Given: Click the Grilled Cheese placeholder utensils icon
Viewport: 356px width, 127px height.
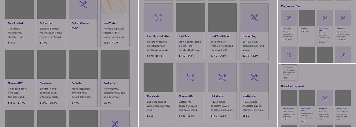Looking at the screenshot, I should pos(83,5).
